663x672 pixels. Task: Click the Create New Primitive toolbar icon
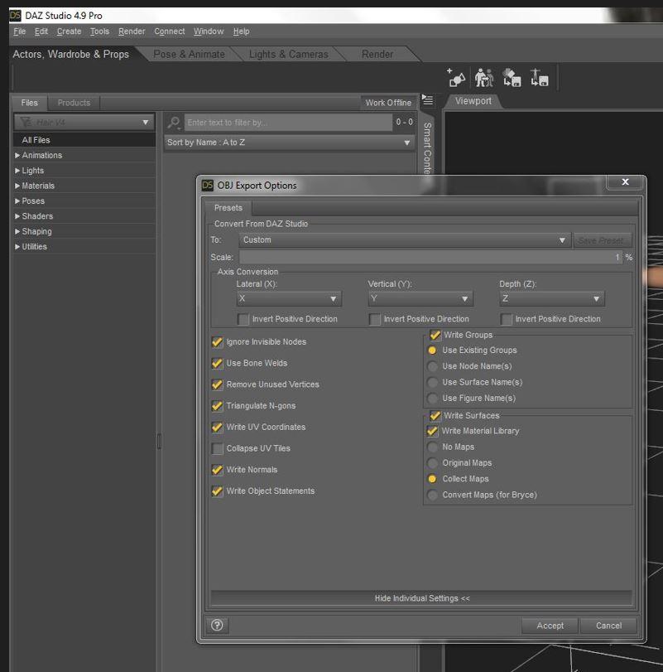[x=456, y=78]
